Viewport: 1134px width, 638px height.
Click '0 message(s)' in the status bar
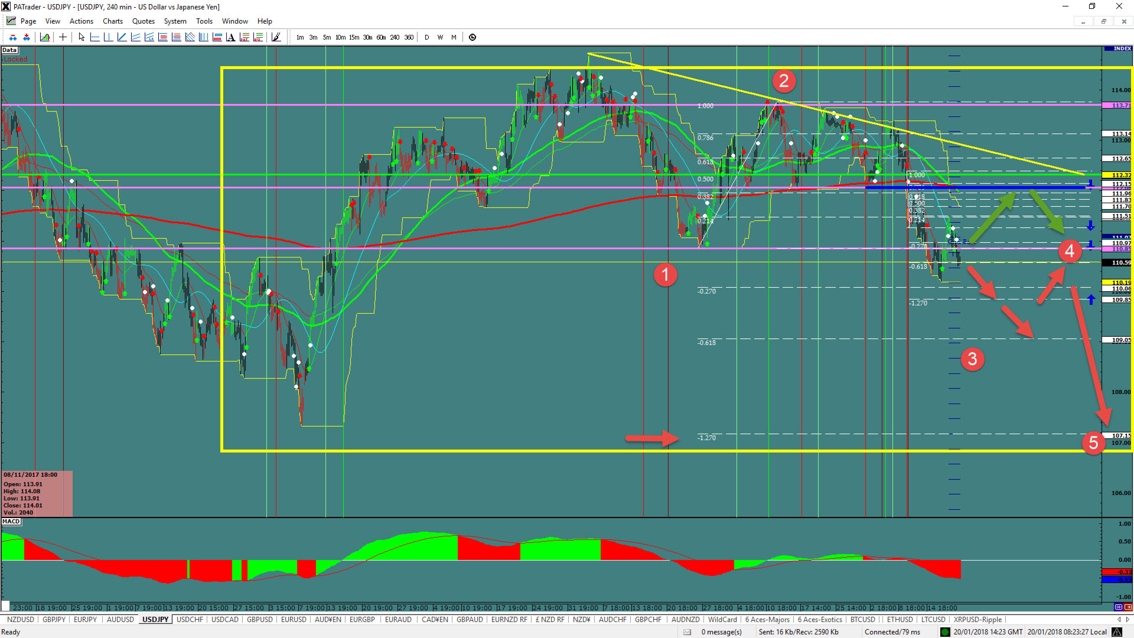tap(721, 632)
